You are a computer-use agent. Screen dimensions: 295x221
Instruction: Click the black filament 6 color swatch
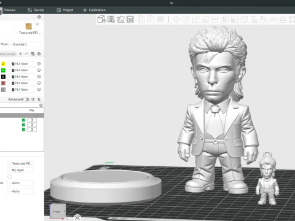pos(3,77)
